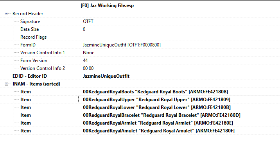Select the Signature row label
Screen dimensions: 280x157
[30, 21]
